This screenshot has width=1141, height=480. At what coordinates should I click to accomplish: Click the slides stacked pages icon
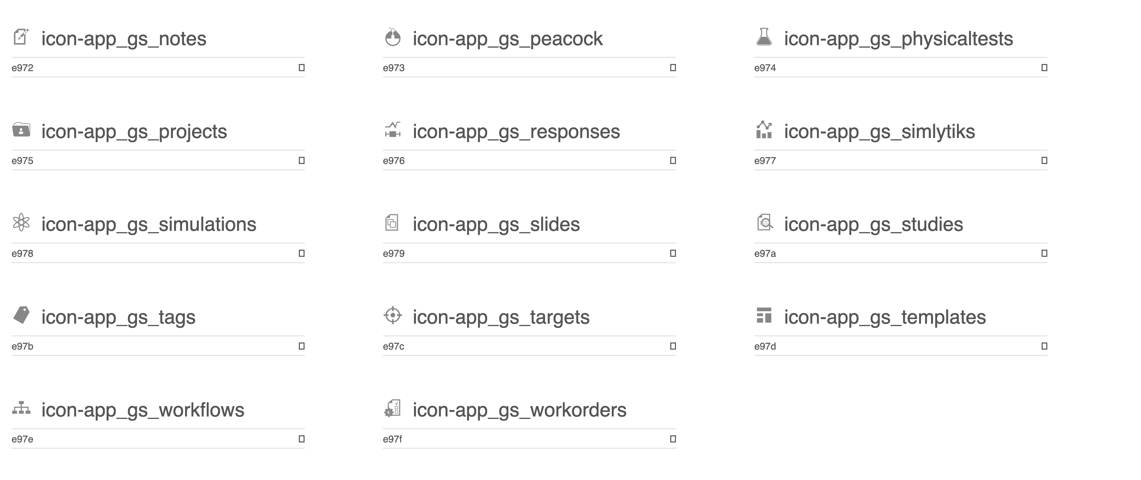tap(392, 223)
